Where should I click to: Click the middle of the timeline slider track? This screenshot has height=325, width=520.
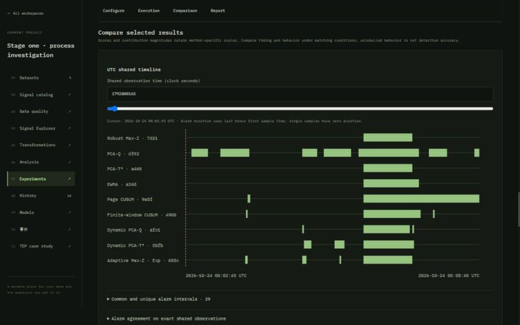(x=300, y=108)
